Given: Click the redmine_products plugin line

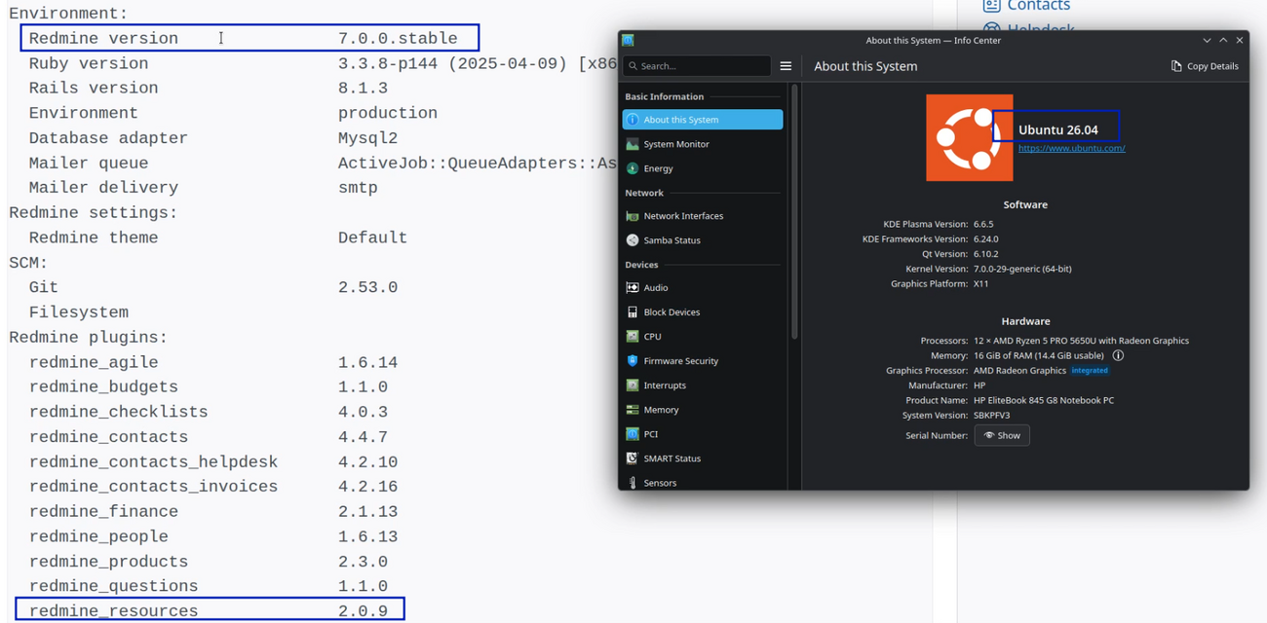Looking at the screenshot, I should pos(208,562).
